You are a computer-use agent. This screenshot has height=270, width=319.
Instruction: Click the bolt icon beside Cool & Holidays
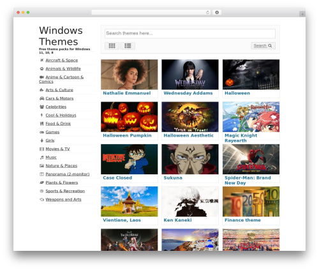(41, 115)
